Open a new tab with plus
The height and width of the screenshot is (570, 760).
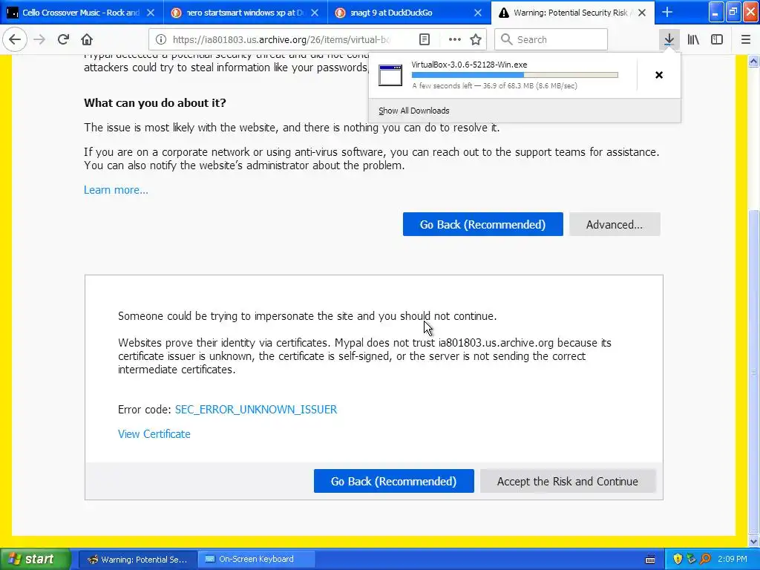[x=667, y=12]
